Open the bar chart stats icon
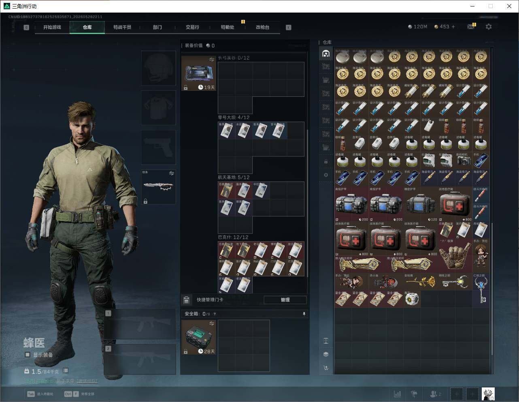Viewport: 519px width, 402px height. click(398, 394)
